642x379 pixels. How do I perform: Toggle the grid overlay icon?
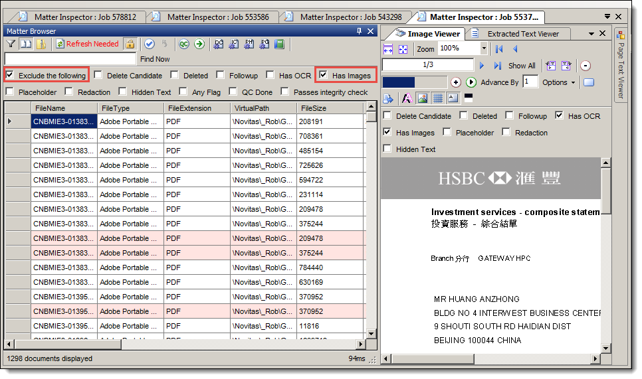(x=438, y=98)
